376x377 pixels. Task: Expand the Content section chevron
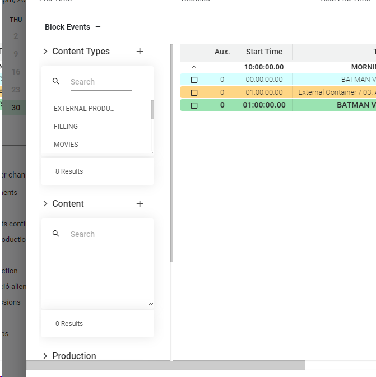[x=45, y=203]
